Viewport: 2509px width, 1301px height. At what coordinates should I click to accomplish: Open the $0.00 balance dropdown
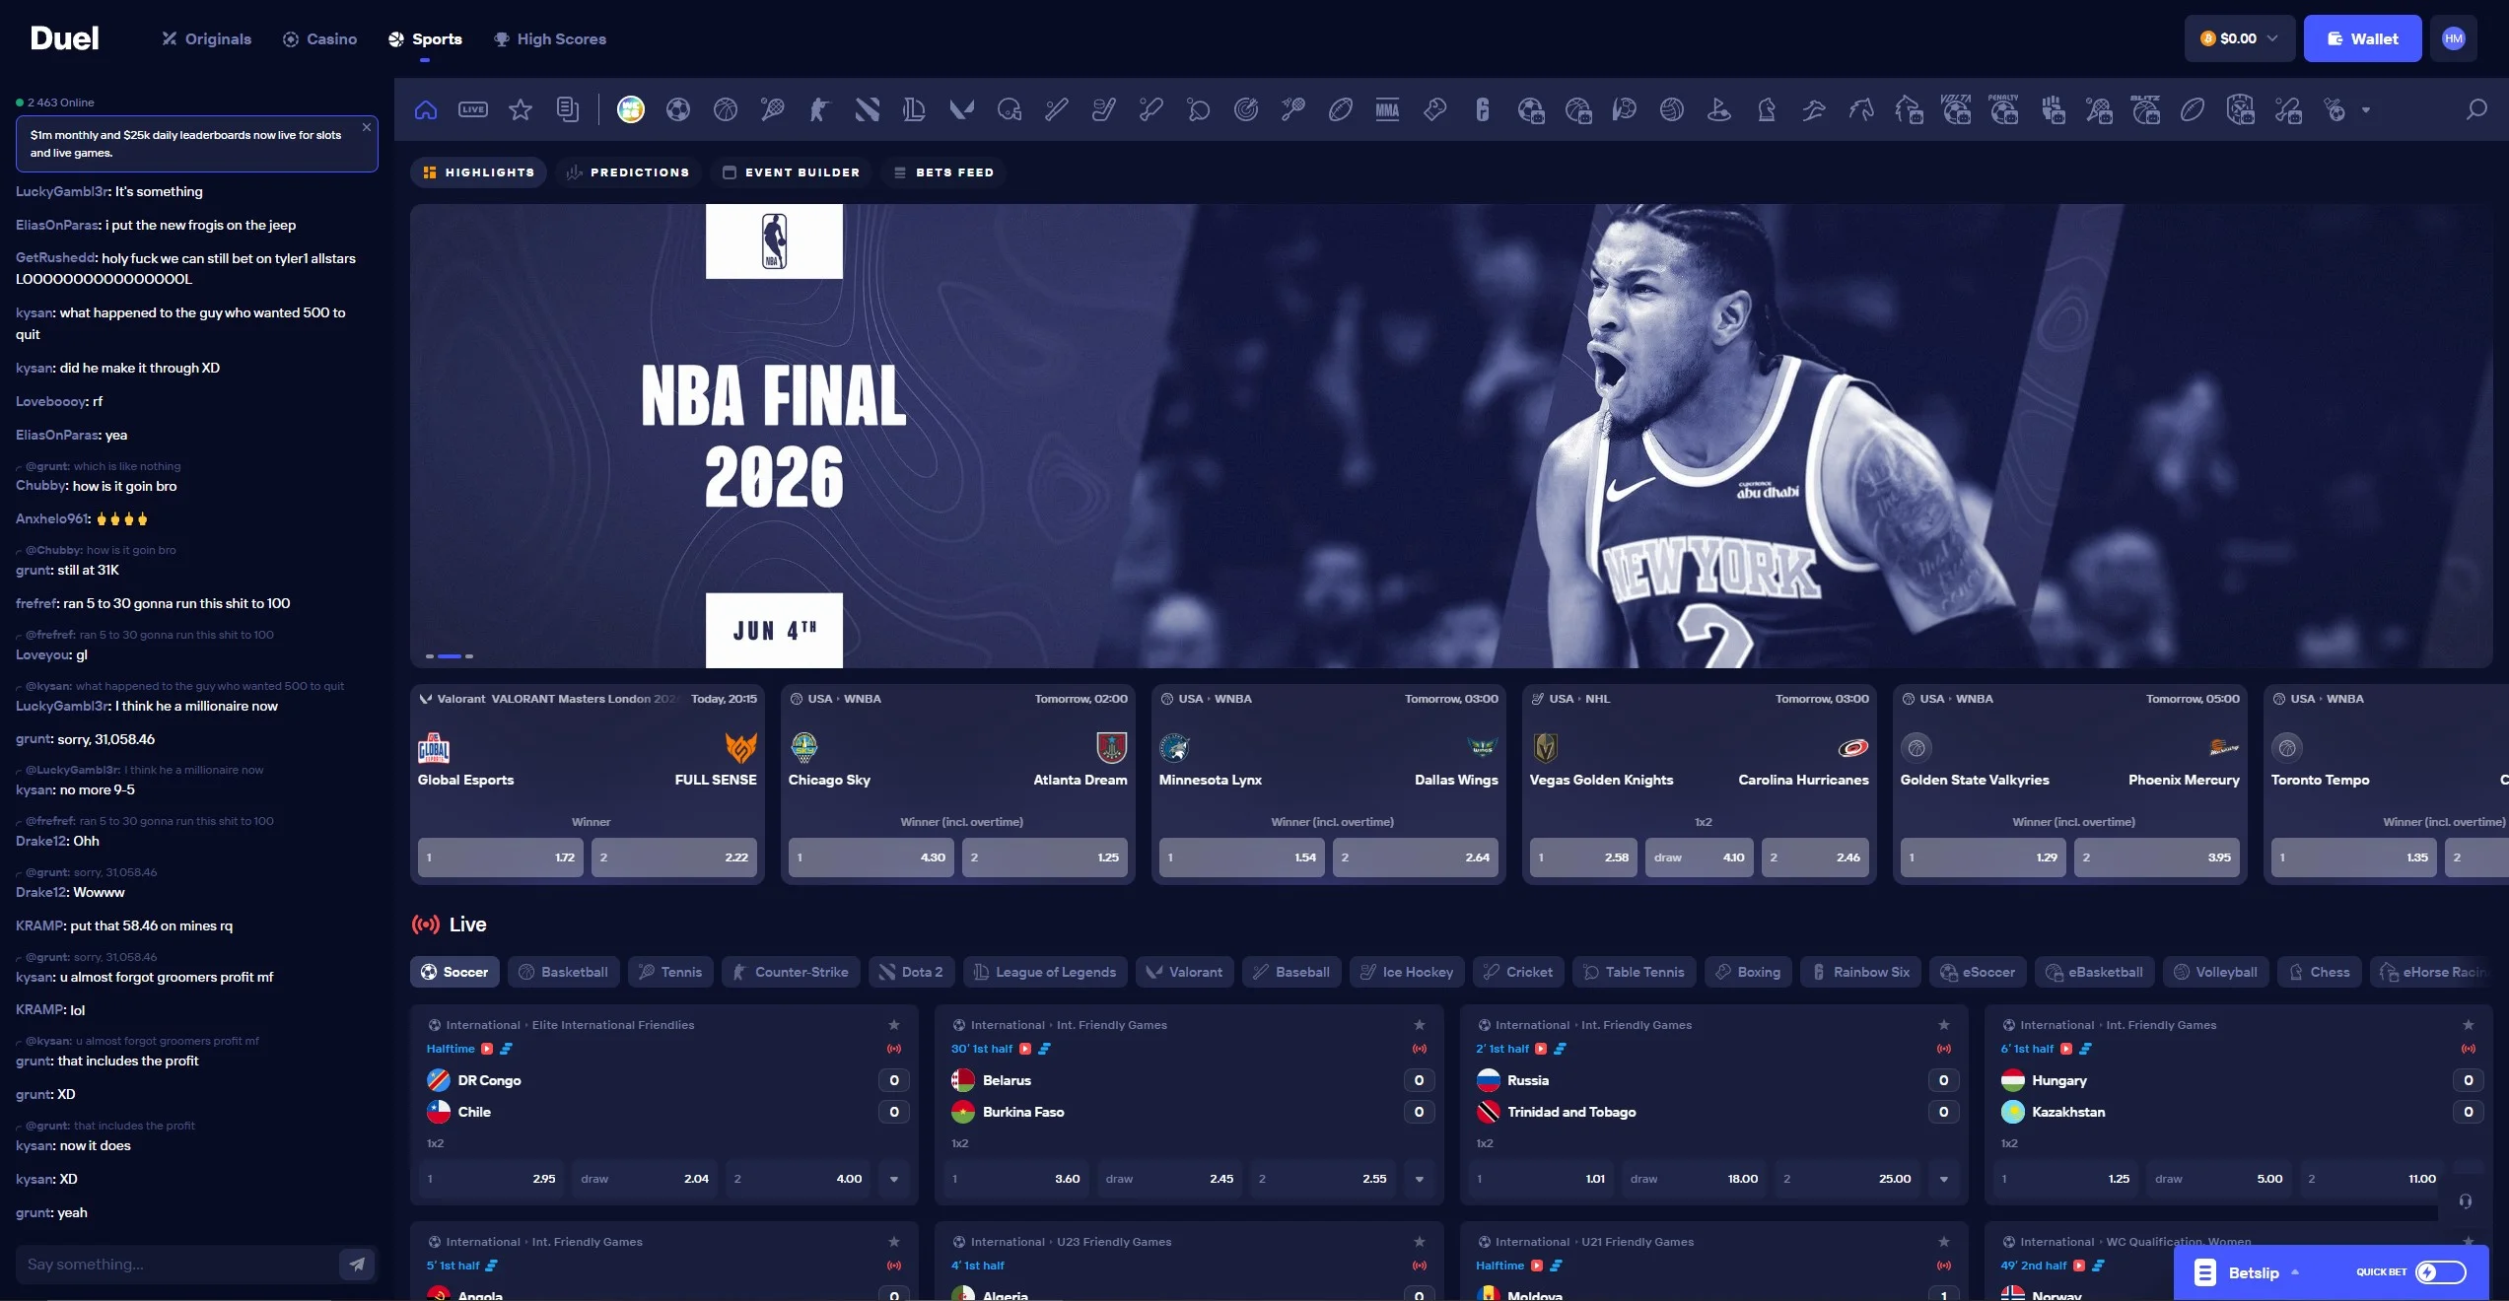coord(2240,38)
